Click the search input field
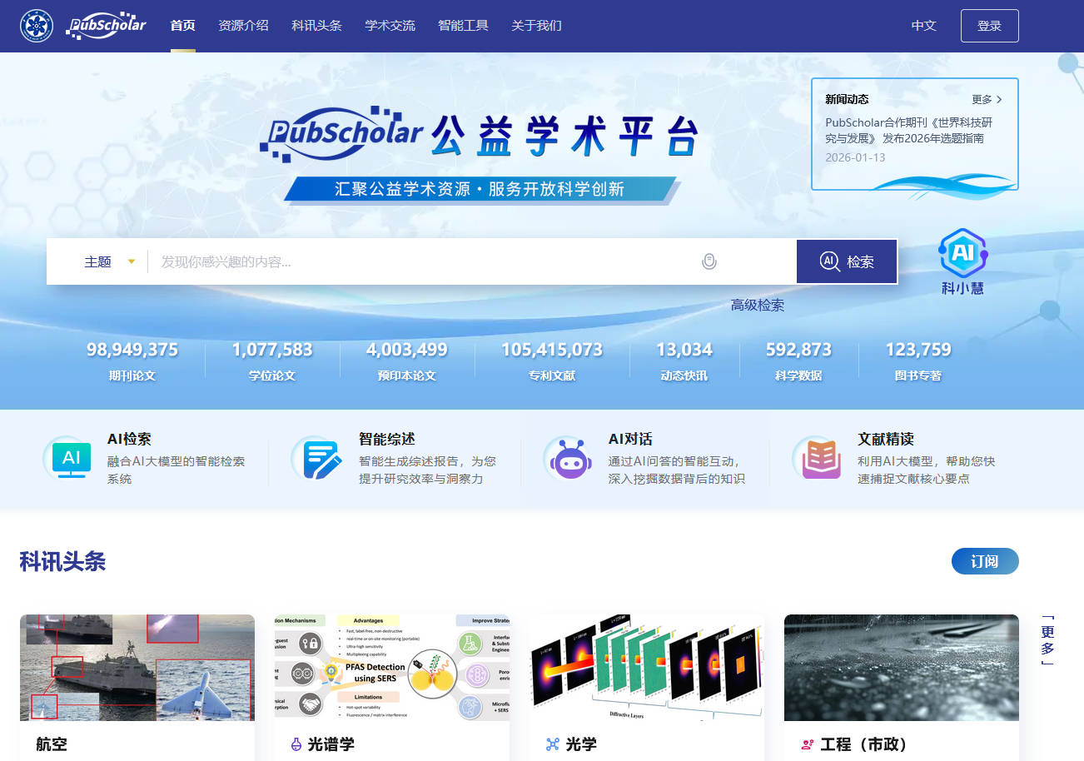 point(425,261)
